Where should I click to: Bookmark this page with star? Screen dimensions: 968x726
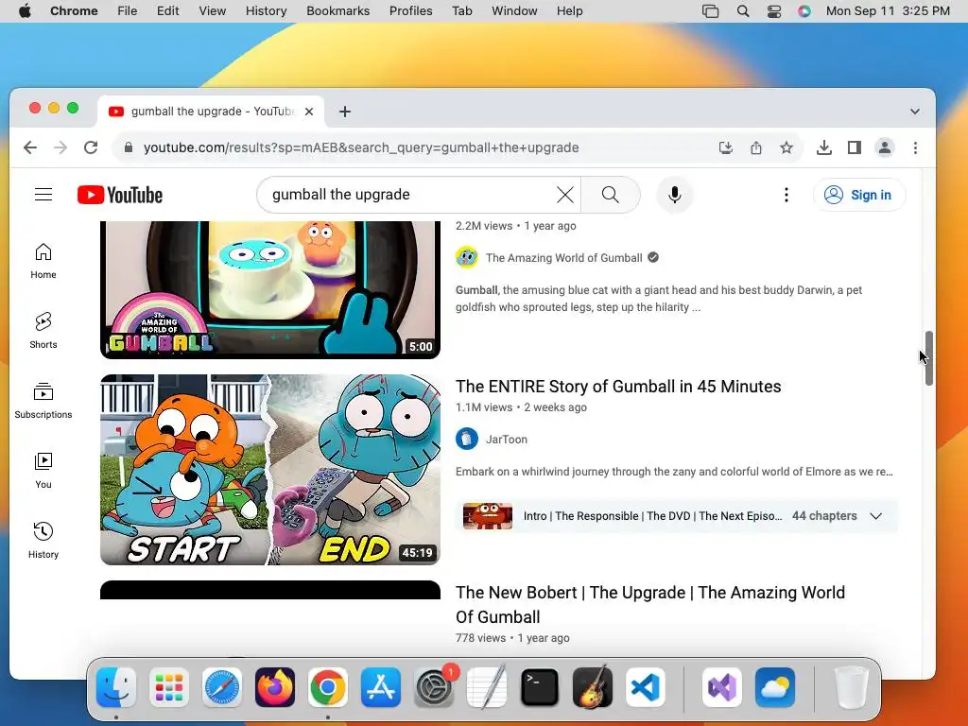[x=786, y=147]
